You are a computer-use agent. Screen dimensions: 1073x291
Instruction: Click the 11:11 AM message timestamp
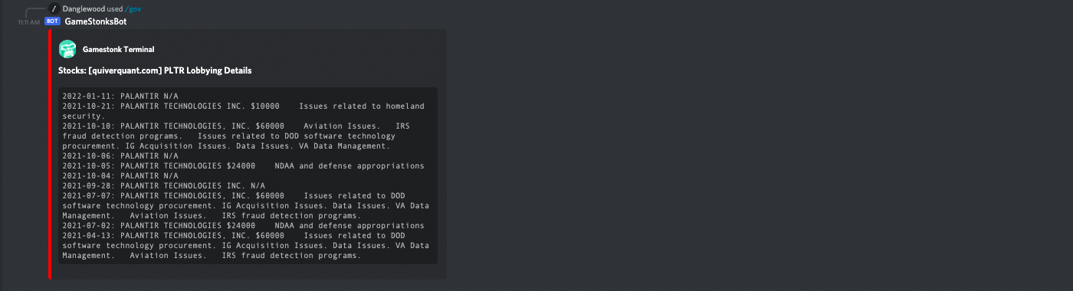(x=28, y=22)
